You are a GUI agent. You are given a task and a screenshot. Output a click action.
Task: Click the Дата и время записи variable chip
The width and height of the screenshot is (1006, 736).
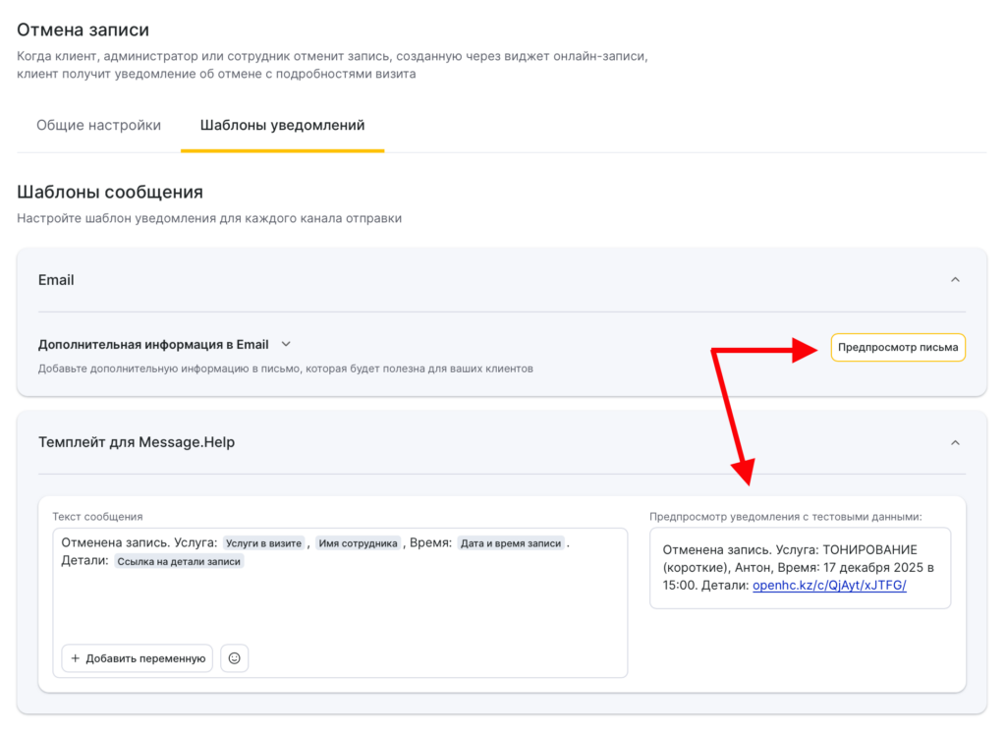(511, 543)
